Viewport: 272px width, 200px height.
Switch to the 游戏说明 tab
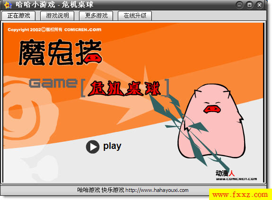coord(57,16)
